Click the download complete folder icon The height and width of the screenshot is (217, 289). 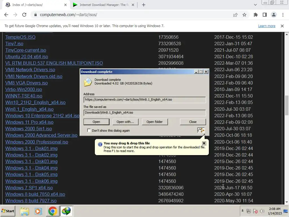(88, 82)
